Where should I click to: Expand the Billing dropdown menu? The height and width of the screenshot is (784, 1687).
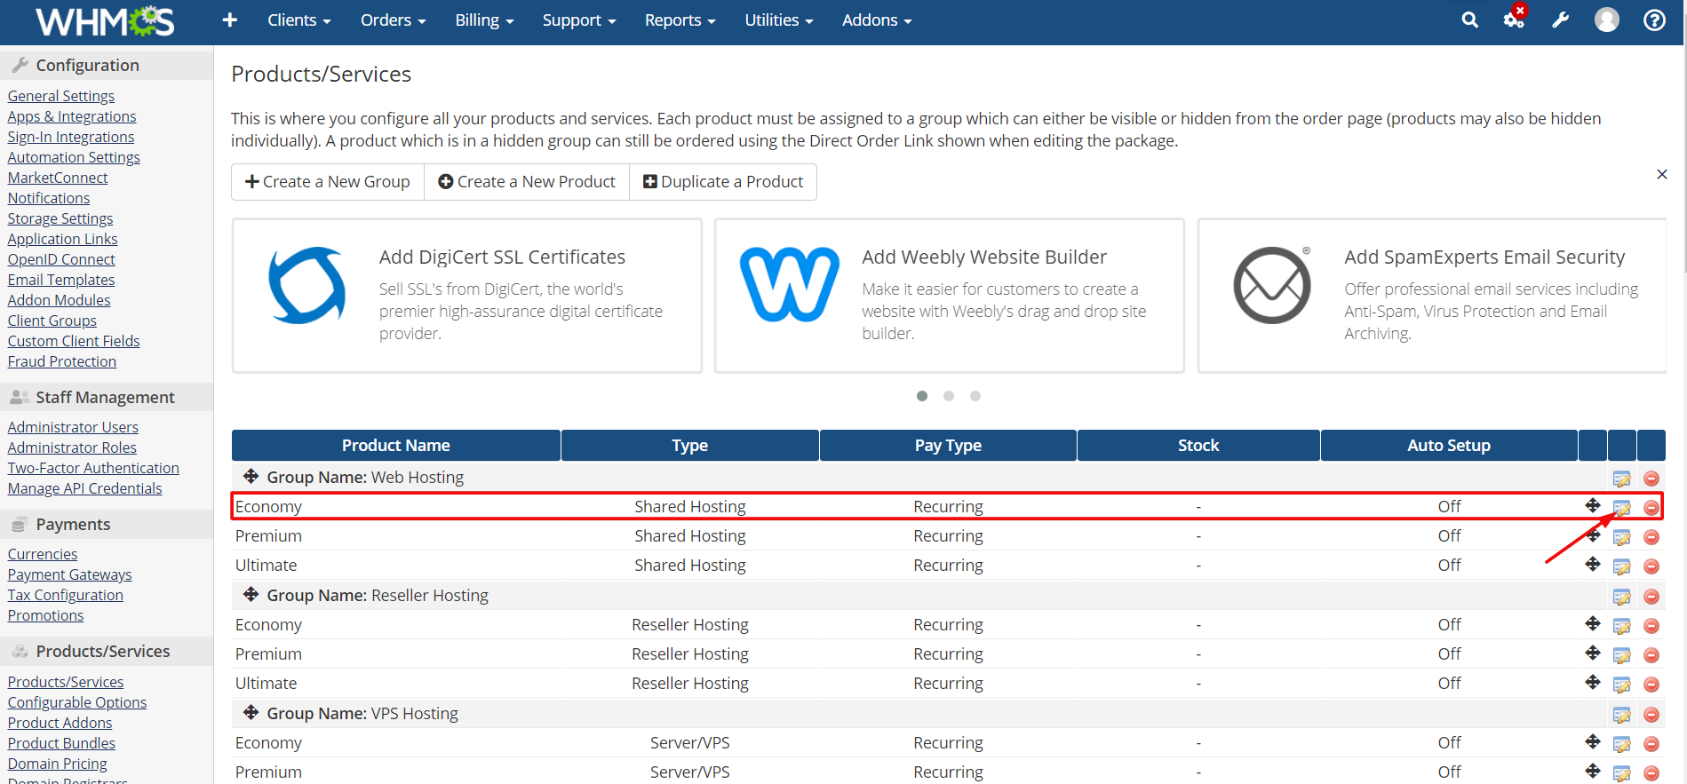pos(484,20)
